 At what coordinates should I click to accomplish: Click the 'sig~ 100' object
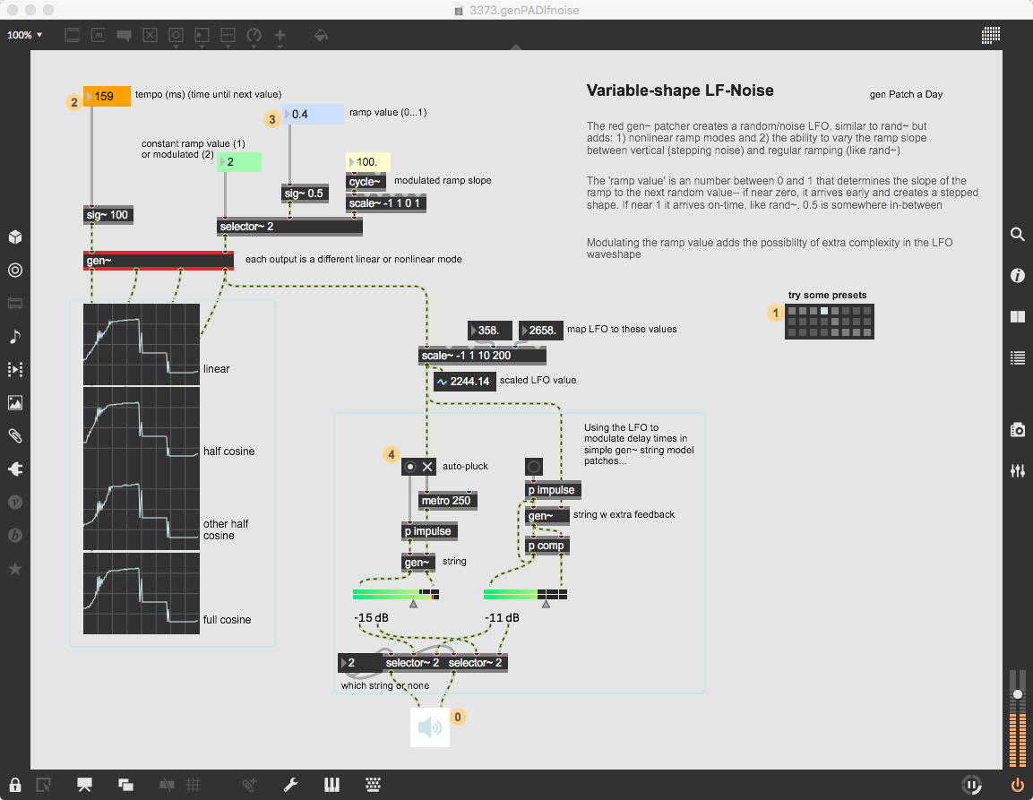pyautogui.click(x=108, y=215)
